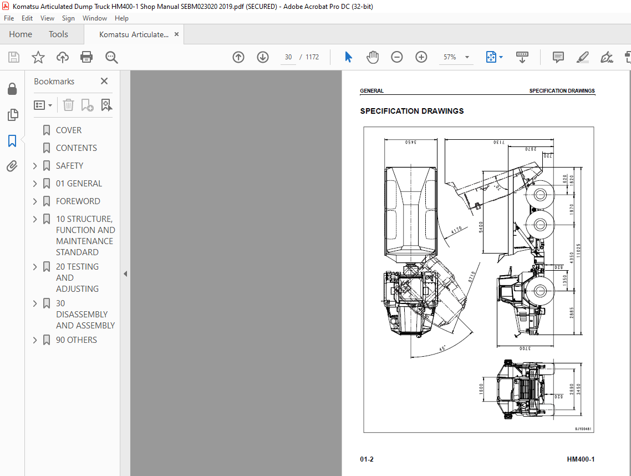Find current bookmark icon

point(106,105)
